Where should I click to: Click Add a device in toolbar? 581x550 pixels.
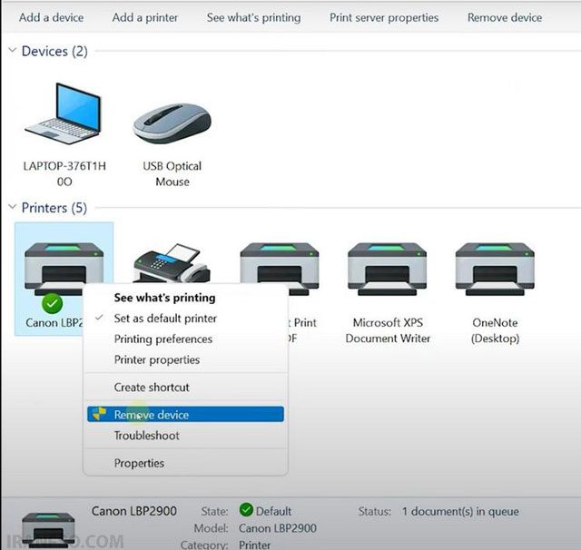51,17
